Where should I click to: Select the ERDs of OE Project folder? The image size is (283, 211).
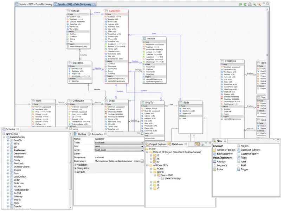point(177,152)
